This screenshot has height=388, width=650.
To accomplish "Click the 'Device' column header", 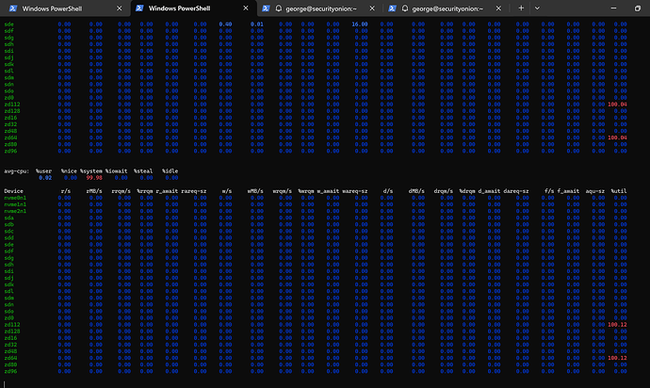I will tap(14, 191).
